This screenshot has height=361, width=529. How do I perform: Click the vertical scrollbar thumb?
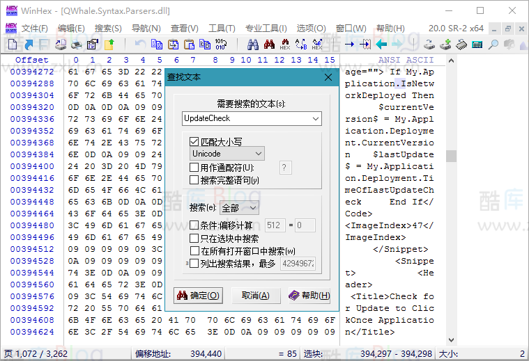coord(451,157)
